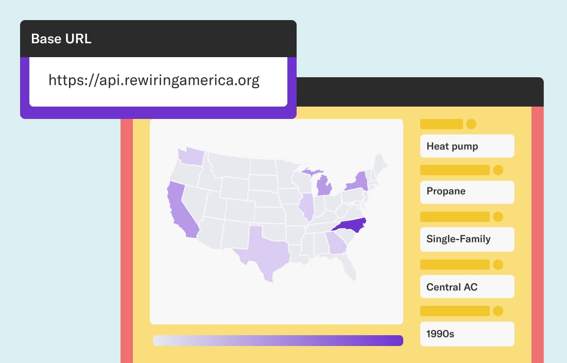Click Georgia on the map
This screenshot has width=567, height=363.
pyautogui.click(x=337, y=243)
